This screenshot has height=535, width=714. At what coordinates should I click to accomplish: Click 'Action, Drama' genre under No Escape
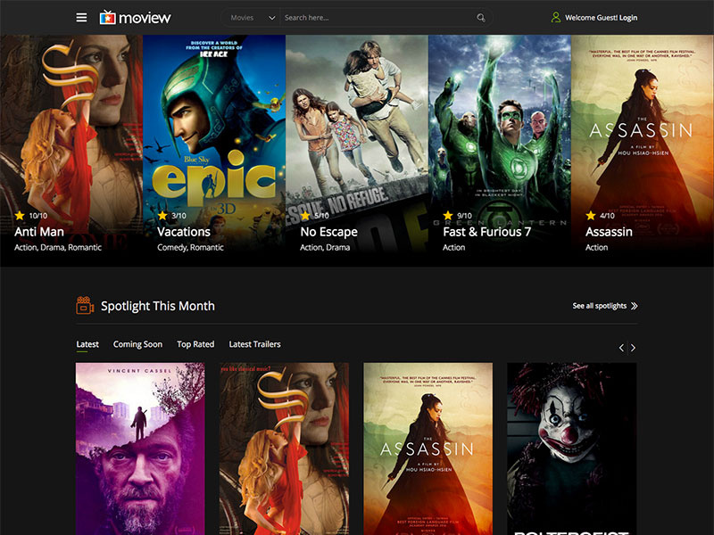(325, 248)
